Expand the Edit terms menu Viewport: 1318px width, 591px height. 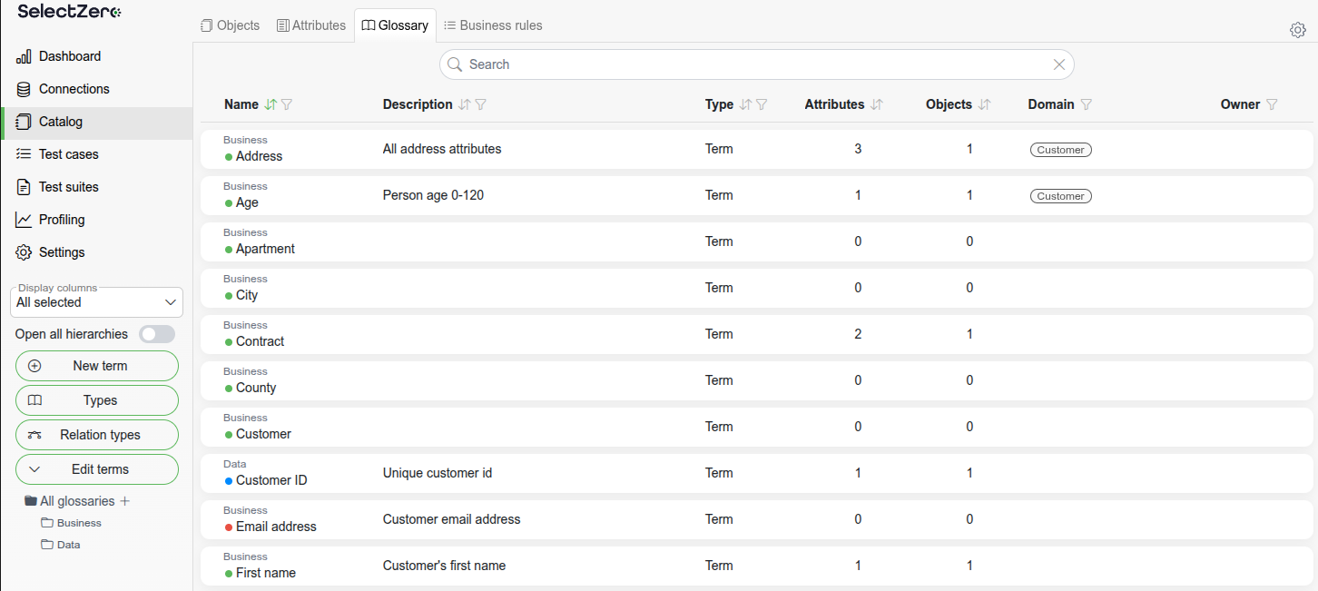click(x=96, y=469)
